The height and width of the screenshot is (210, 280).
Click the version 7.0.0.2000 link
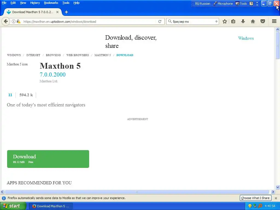click(x=52, y=74)
